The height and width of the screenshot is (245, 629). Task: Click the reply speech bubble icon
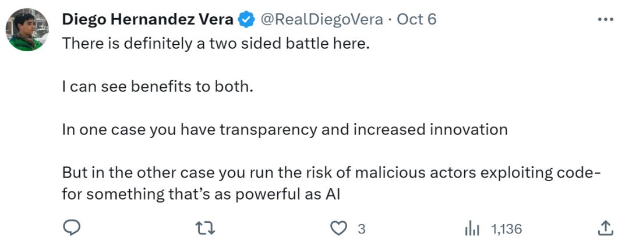pyautogui.click(x=71, y=229)
